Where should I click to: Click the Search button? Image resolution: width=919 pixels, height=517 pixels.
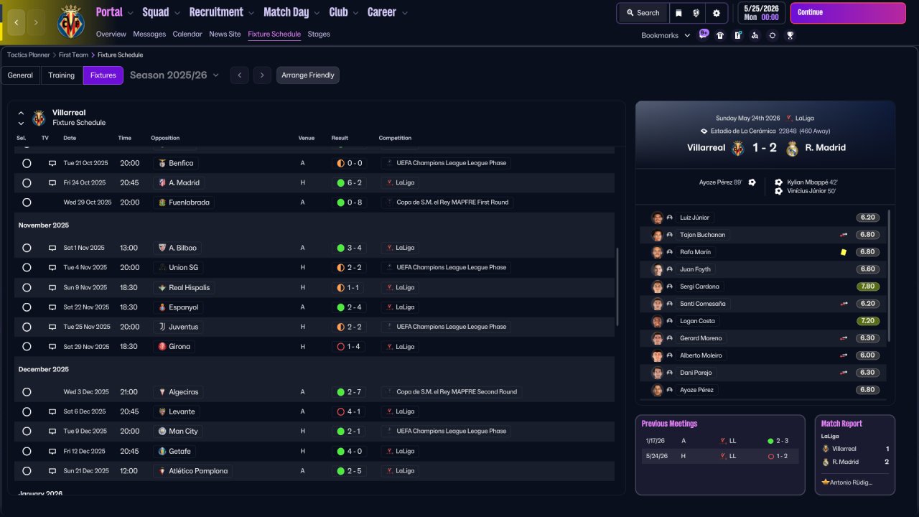[643, 13]
